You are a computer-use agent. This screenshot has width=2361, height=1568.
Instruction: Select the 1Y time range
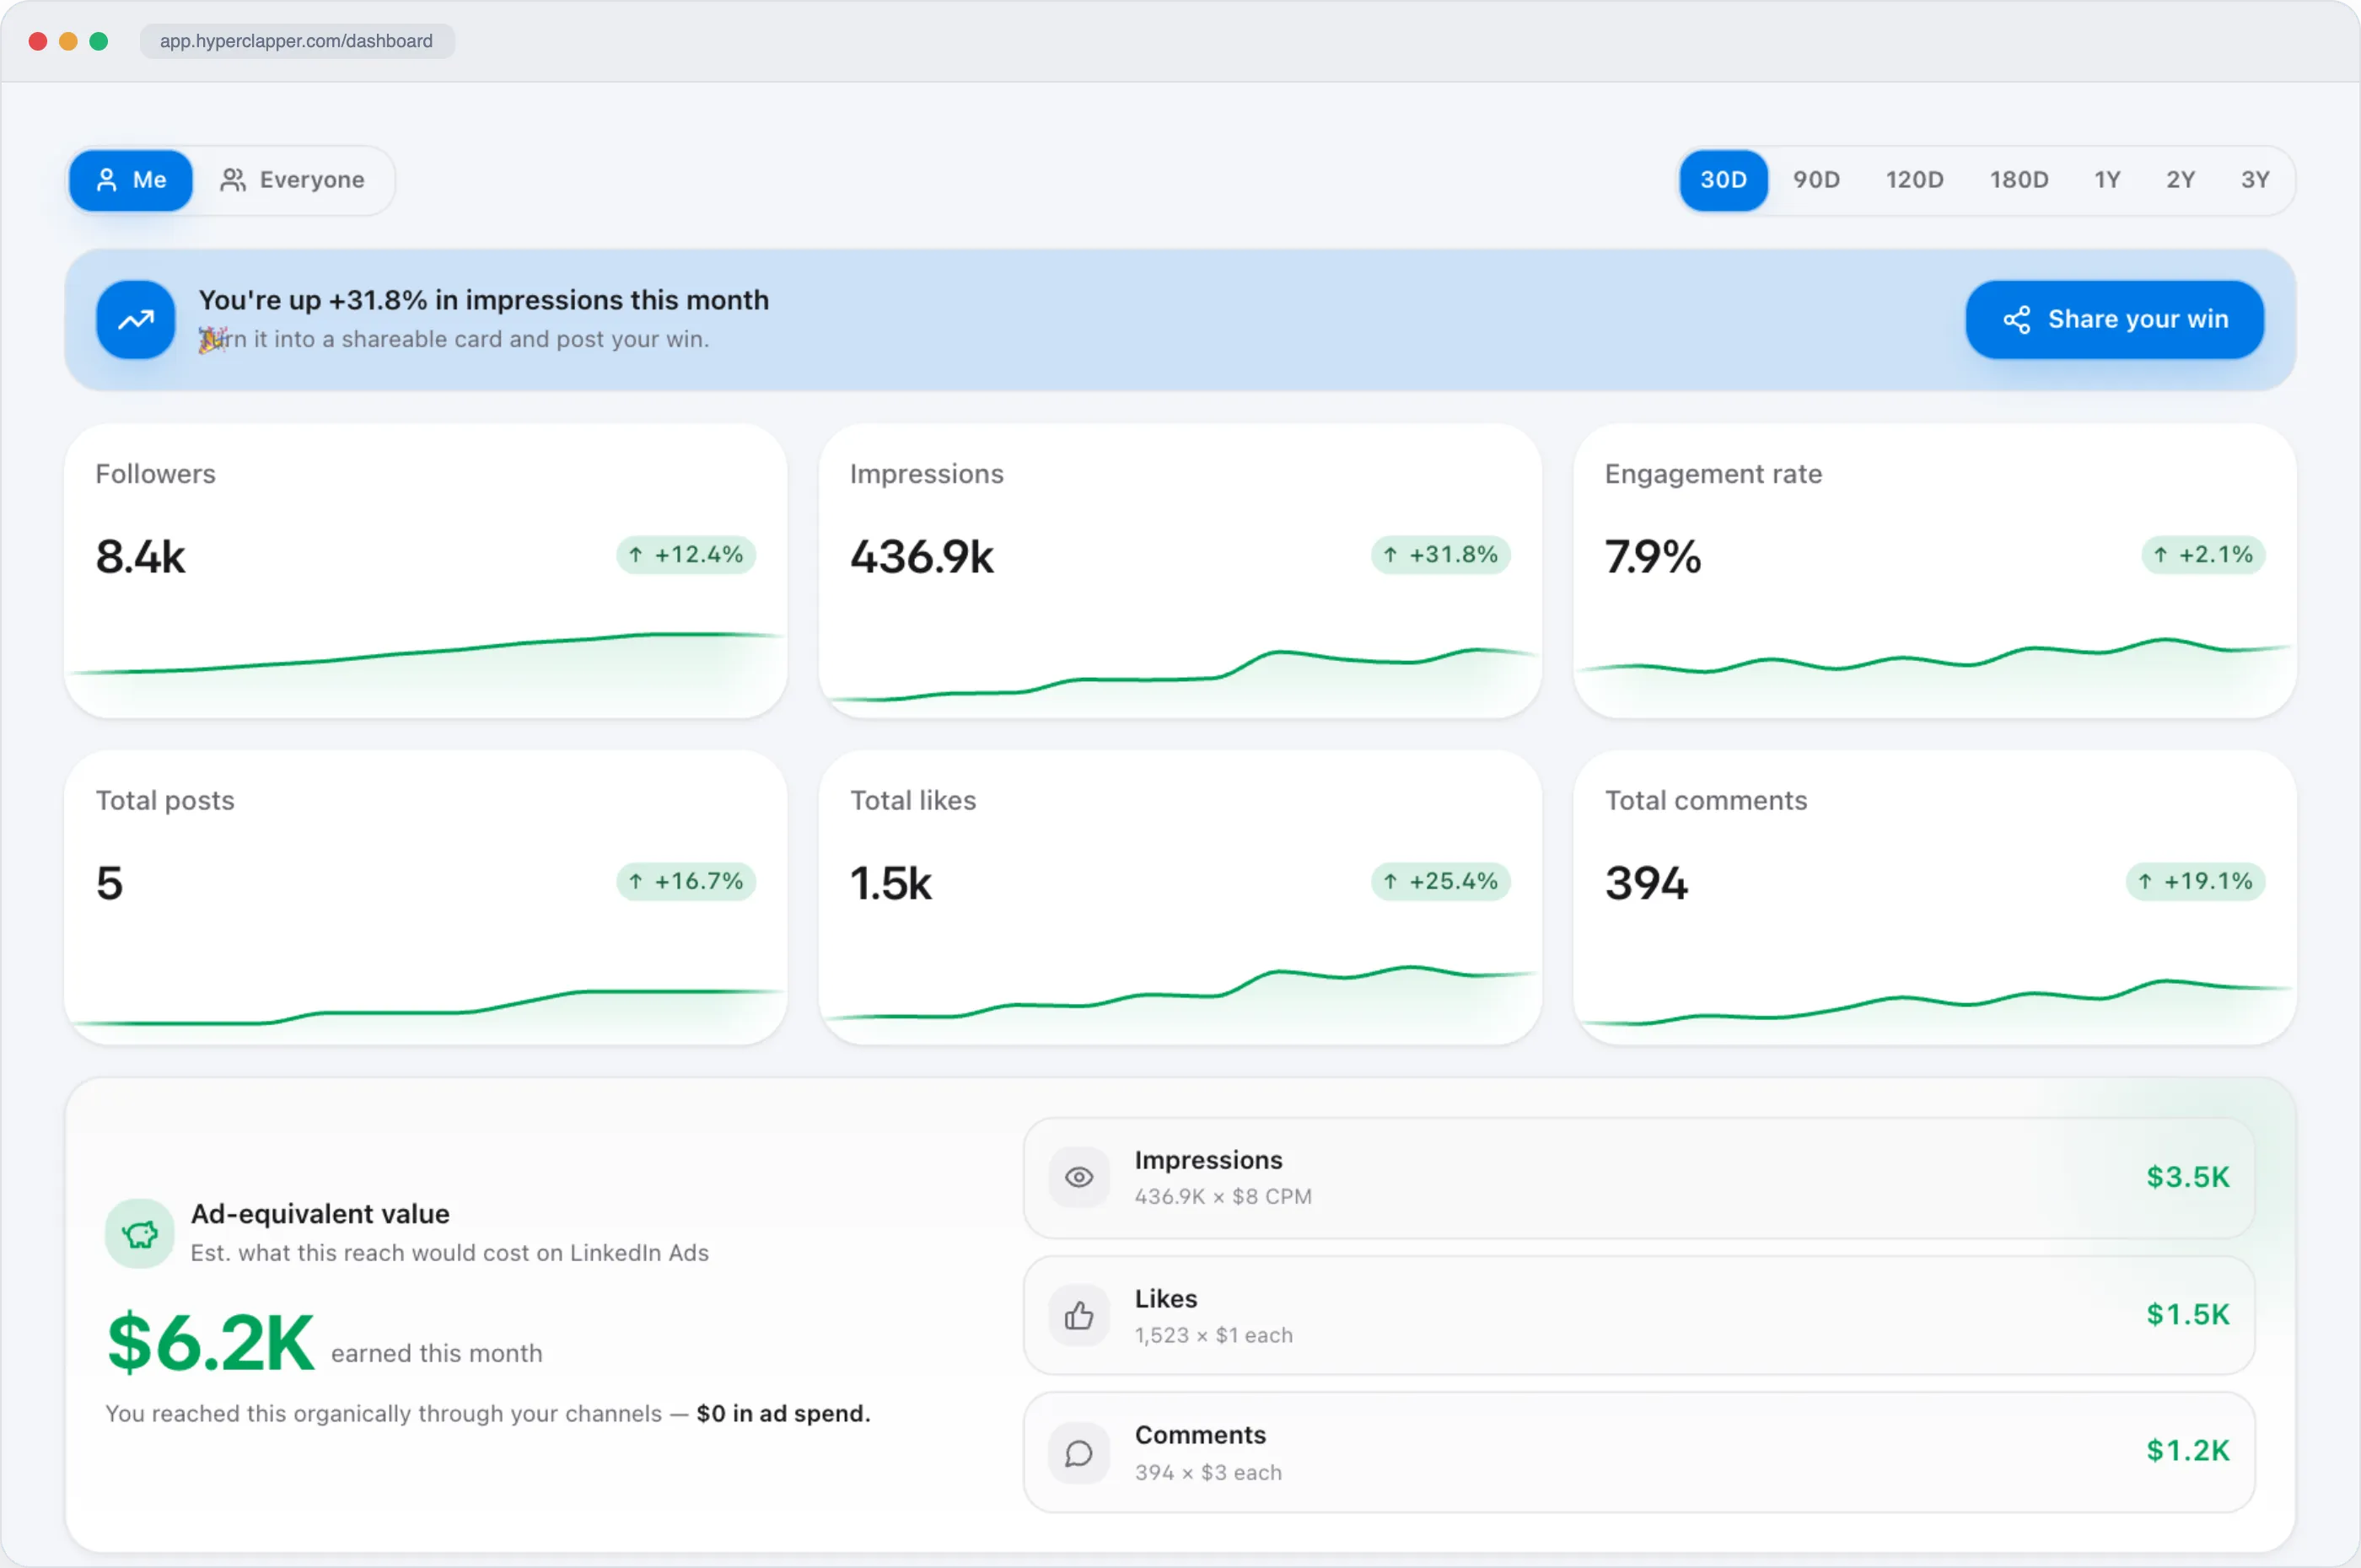tap(2107, 180)
